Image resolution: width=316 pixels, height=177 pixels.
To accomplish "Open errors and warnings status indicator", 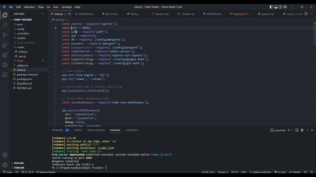I will click(x=27, y=172).
